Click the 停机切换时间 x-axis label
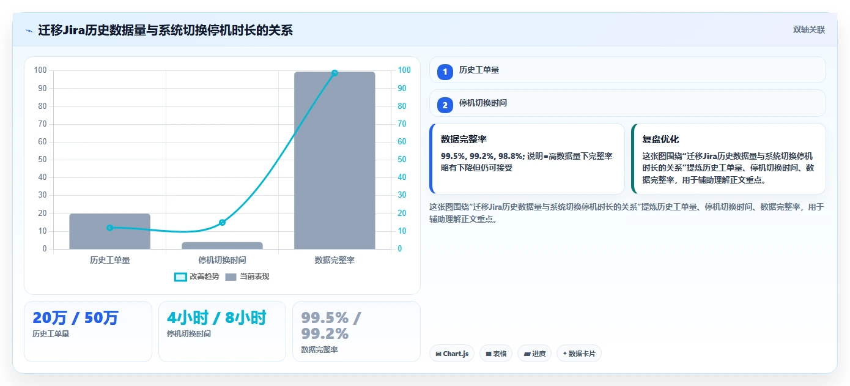The image size is (850, 386). pyautogui.click(x=222, y=260)
